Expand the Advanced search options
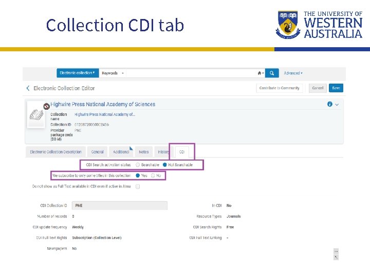 [293, 73]
